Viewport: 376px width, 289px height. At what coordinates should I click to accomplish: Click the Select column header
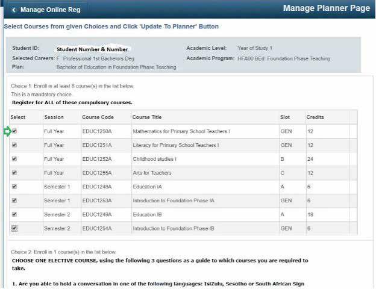[x=18, y=117]
